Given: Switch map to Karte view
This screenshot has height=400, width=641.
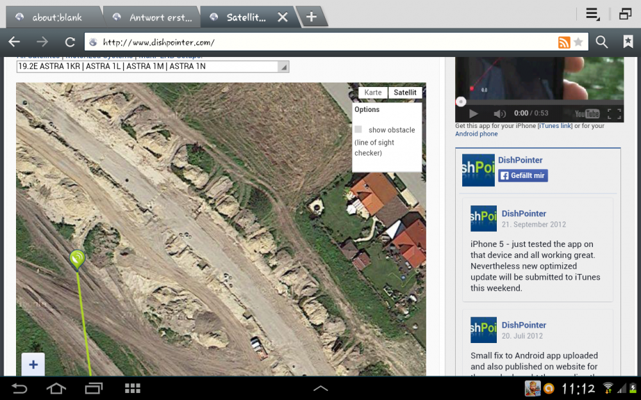Looking at the screenshot, I should pyautogui.click(x=373, y=93).
